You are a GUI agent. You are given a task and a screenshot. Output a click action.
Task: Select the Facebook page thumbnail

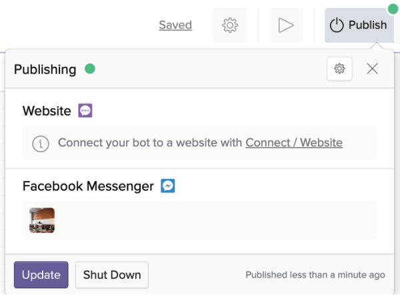point(42,220)
